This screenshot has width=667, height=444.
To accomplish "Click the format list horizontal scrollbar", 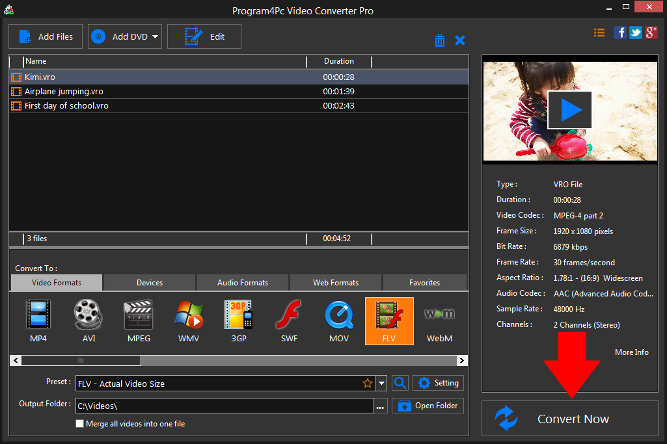I will 81,360.
